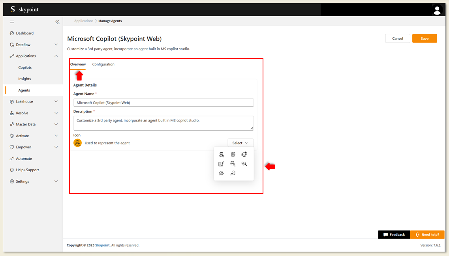Select the graduation cap icon
Screen dimensions: 449x256
tap(244, 154)
